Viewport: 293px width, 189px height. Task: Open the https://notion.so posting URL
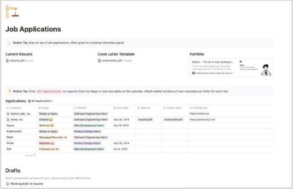click(x=199, y=114)
